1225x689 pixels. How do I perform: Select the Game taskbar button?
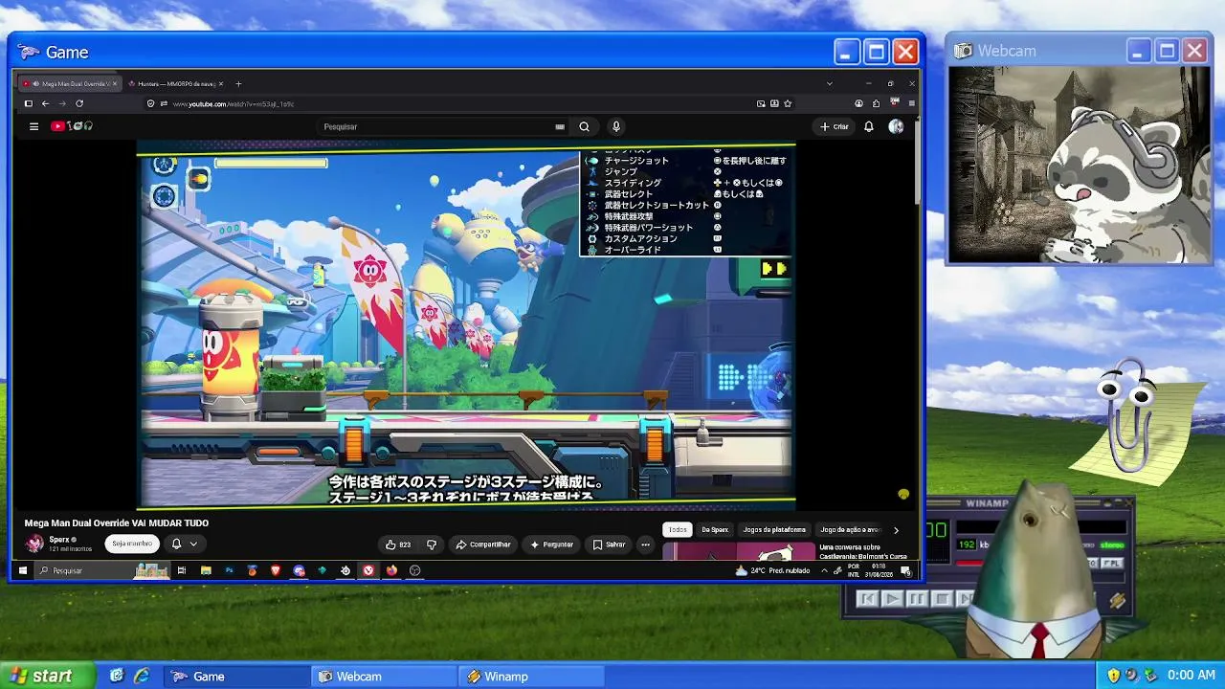click(x=237, y=677)
